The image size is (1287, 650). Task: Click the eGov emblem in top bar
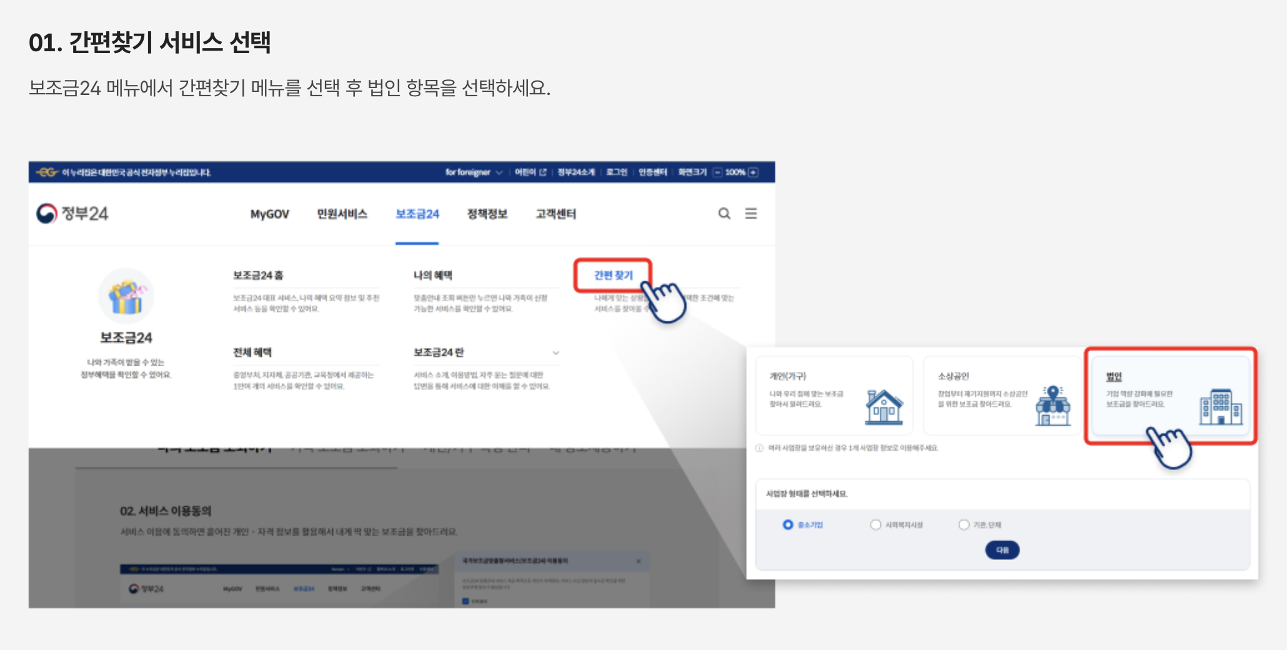click(x=47, y=172)
